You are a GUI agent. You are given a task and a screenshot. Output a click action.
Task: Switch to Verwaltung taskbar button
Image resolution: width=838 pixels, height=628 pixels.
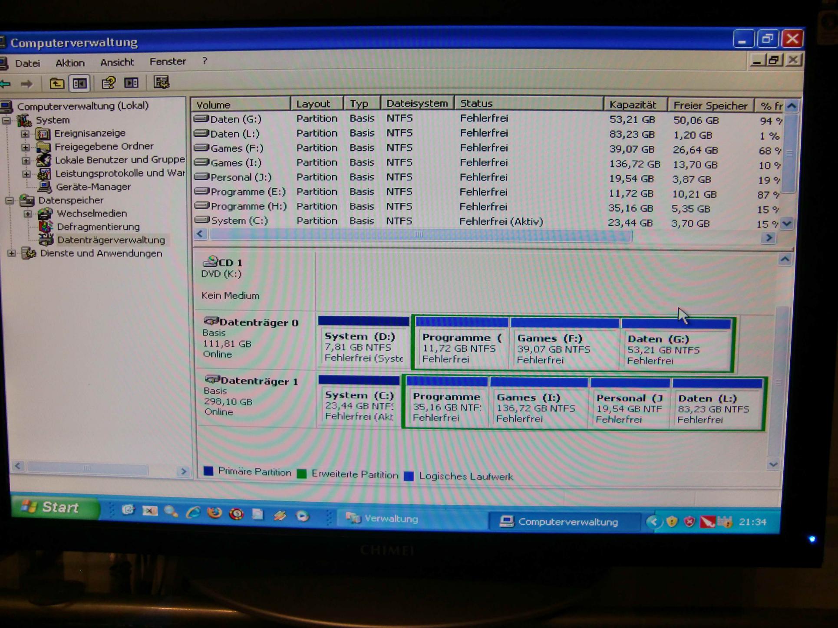(382, 518)
